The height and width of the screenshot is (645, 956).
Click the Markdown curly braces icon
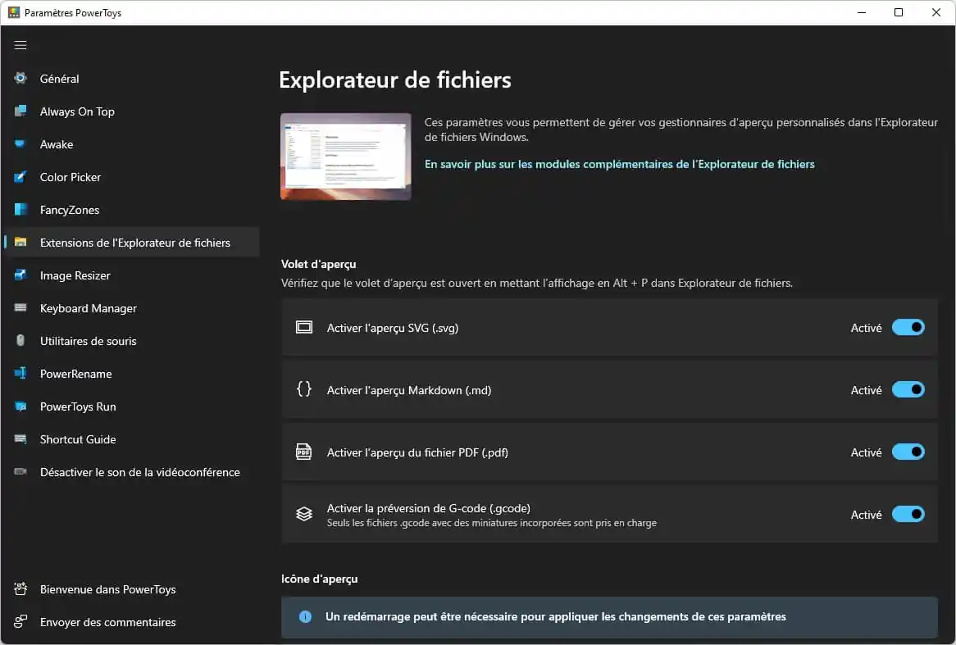point(303,389)
